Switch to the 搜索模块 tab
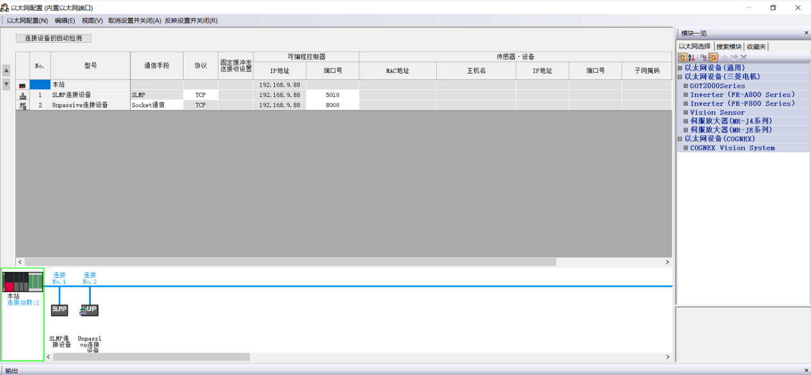Image resolution: width=811 pixels, height=375 pixels. point(728,47)
